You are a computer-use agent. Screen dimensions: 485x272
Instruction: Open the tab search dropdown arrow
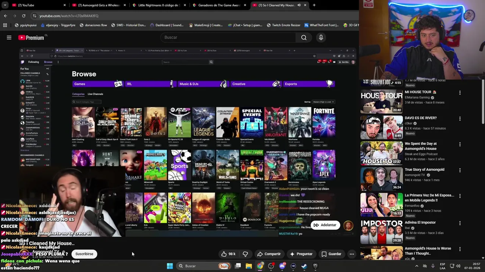[x=5, y=5]
